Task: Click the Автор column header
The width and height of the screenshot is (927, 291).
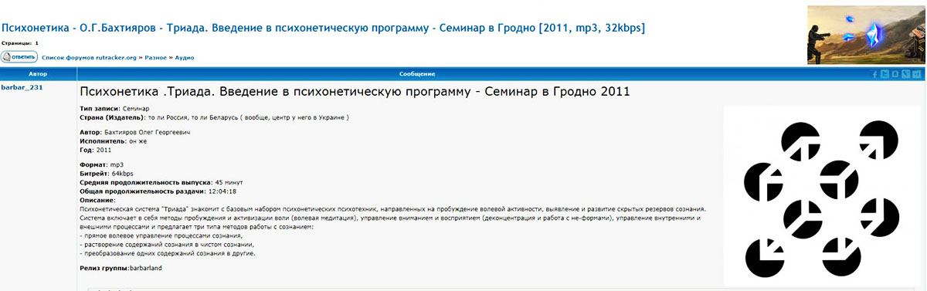Action: pyautogui.click(x=38, y=74)
